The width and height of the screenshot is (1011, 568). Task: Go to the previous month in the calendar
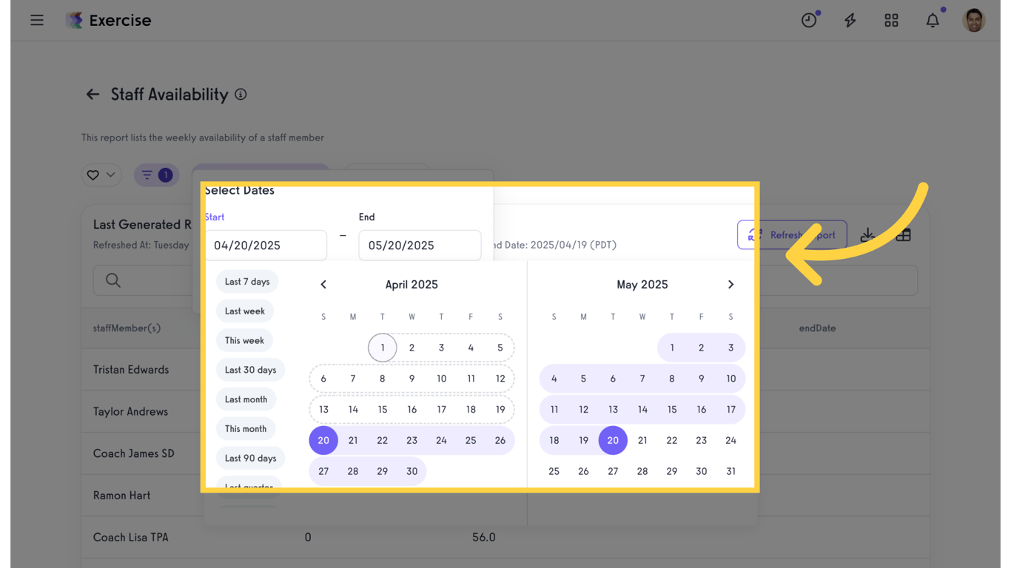click(x=323, y=284)
